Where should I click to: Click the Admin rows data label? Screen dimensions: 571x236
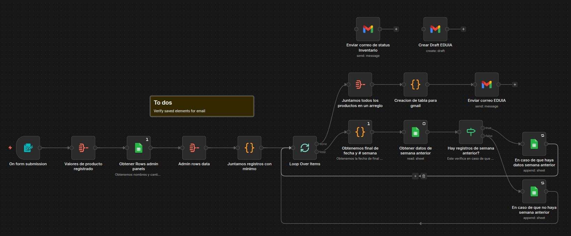(x=194, y=164)
